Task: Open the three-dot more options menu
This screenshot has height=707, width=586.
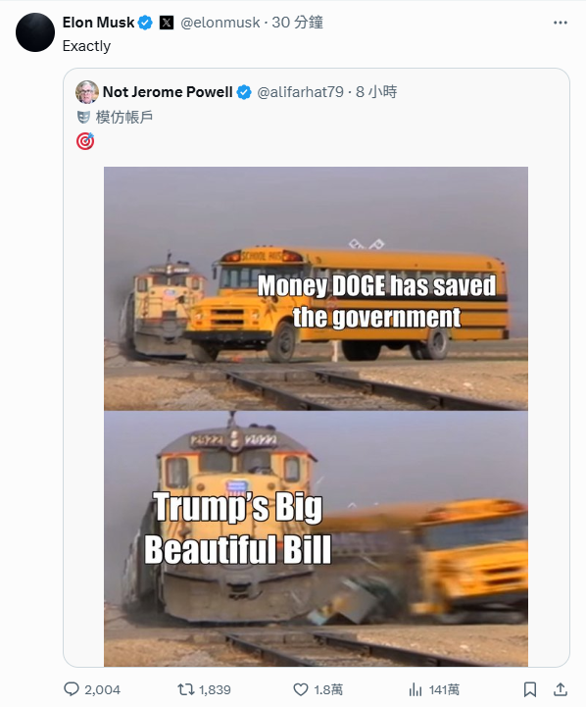Action: (x=560, y=23)
